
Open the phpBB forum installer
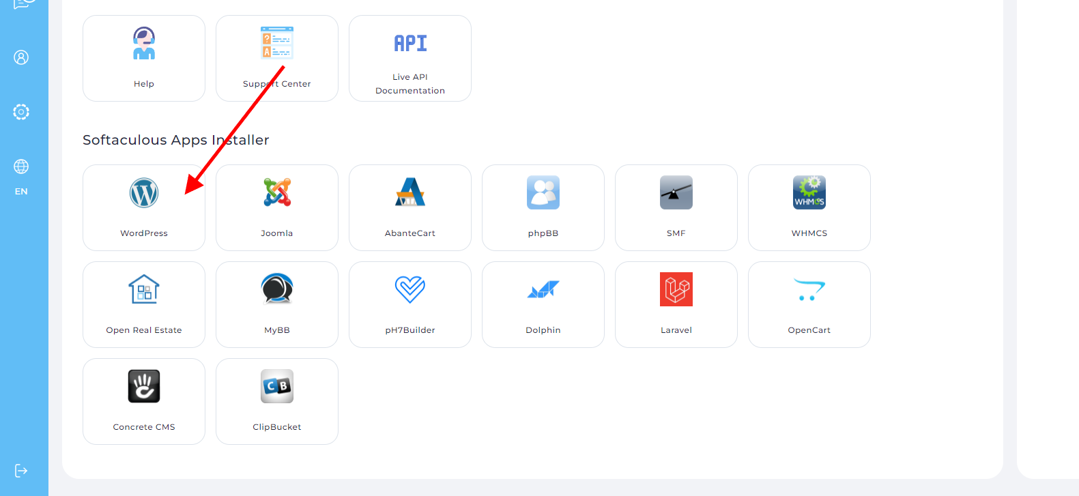(x=543, y=193)
